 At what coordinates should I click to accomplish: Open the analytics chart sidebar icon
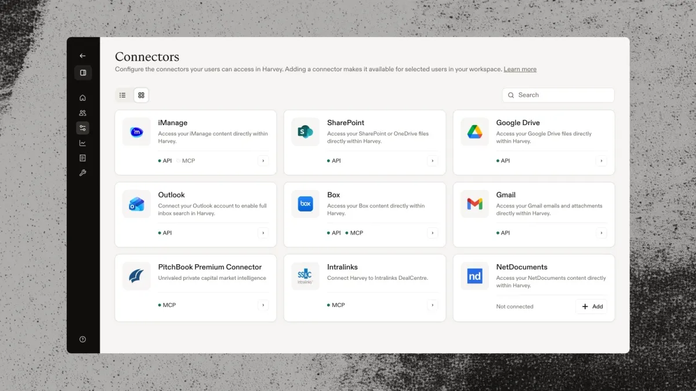click(x=82, y=143)
